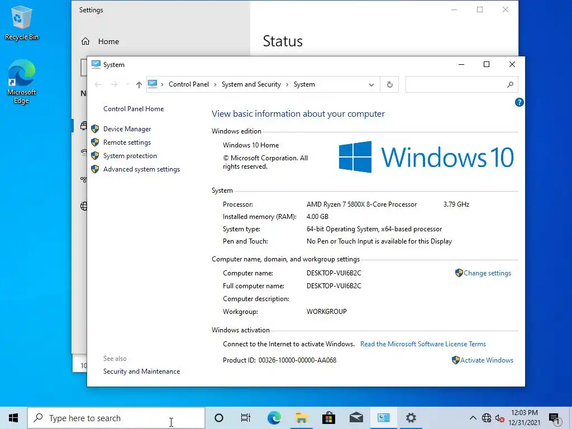Click the back navigation arrow

tap(98, 85)
